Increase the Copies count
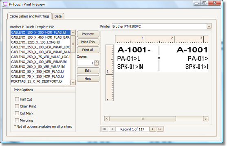 (x=97, y=62)
